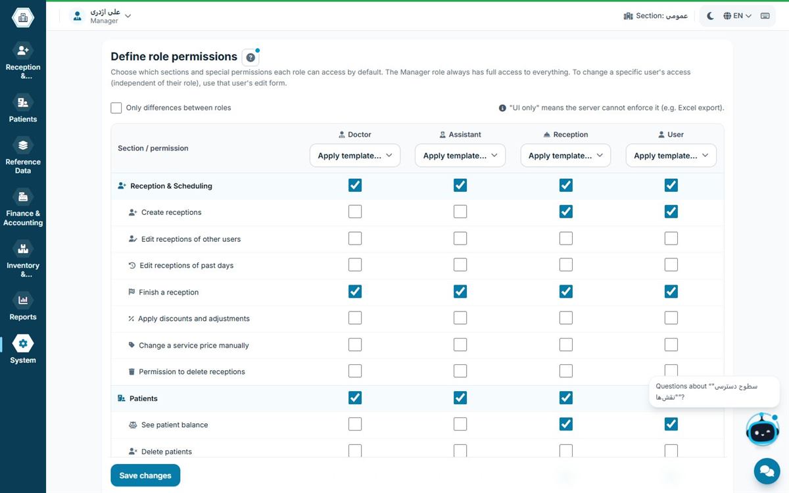Open Reception & sidebar menu label
The width and height of the screenshot is (789, 493).
(x=23, y=72)
